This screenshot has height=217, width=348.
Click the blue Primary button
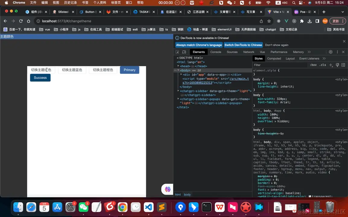130,70
